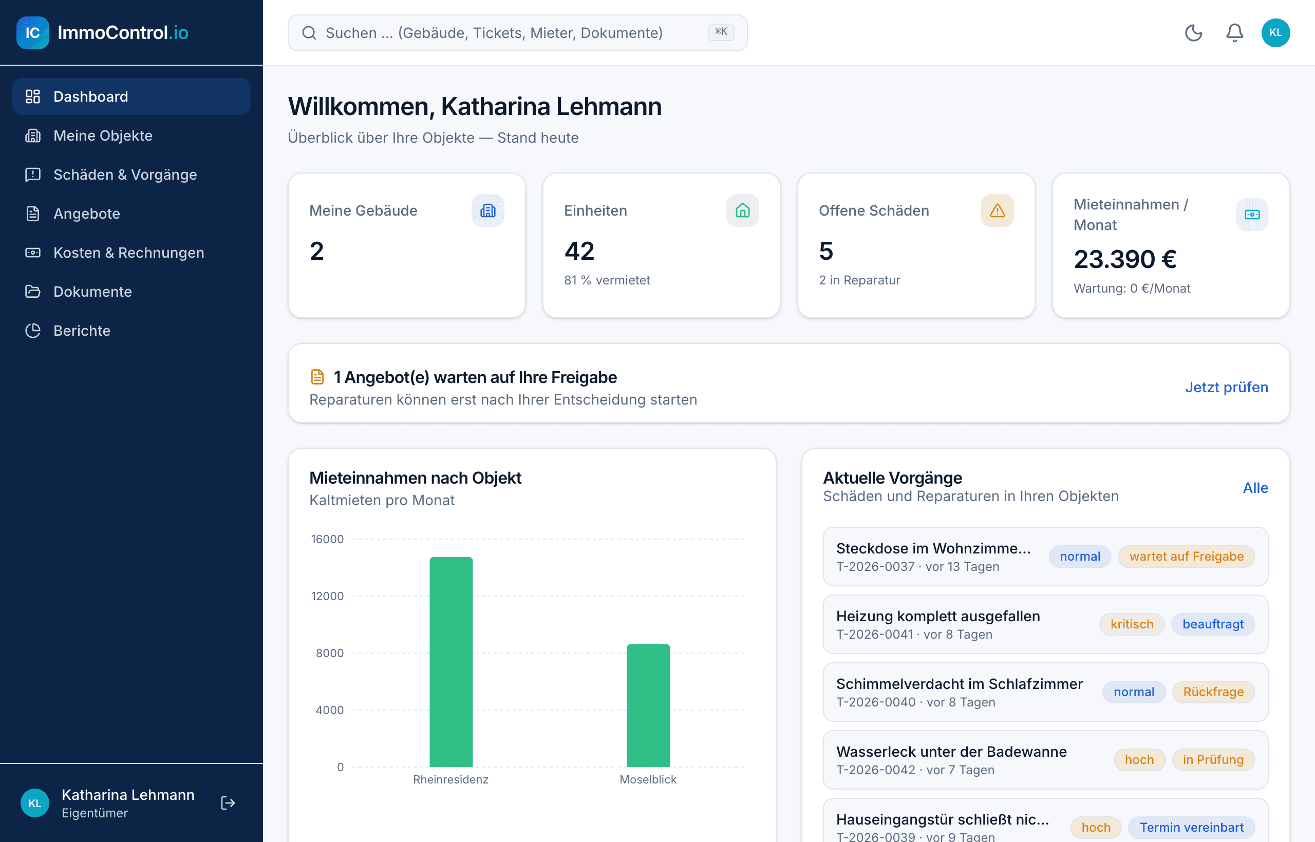
Task: Click the 23.390 € rental income value
Action: (1124, 259)
